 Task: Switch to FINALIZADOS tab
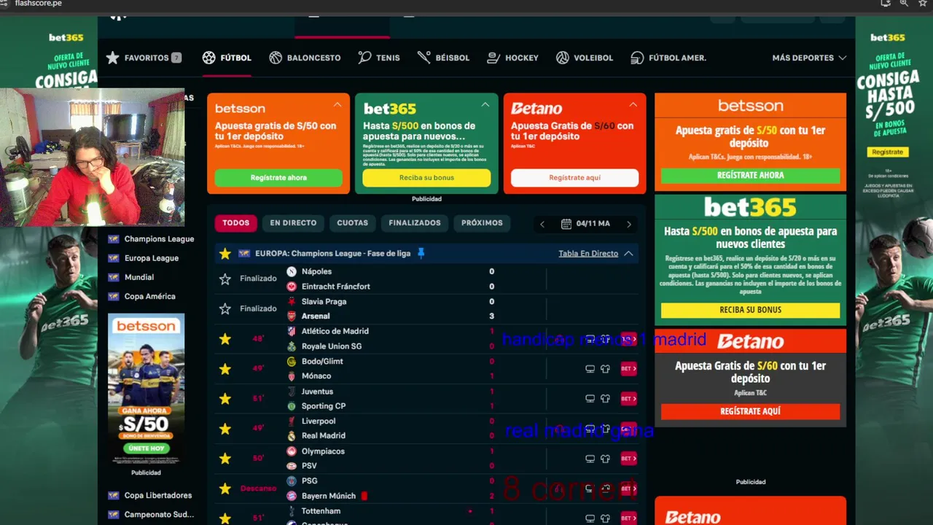click(x=415, y=223)
